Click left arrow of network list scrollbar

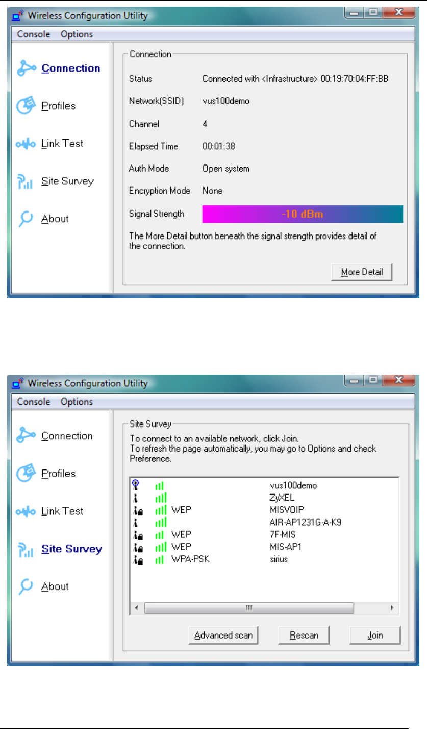(136, 608)
